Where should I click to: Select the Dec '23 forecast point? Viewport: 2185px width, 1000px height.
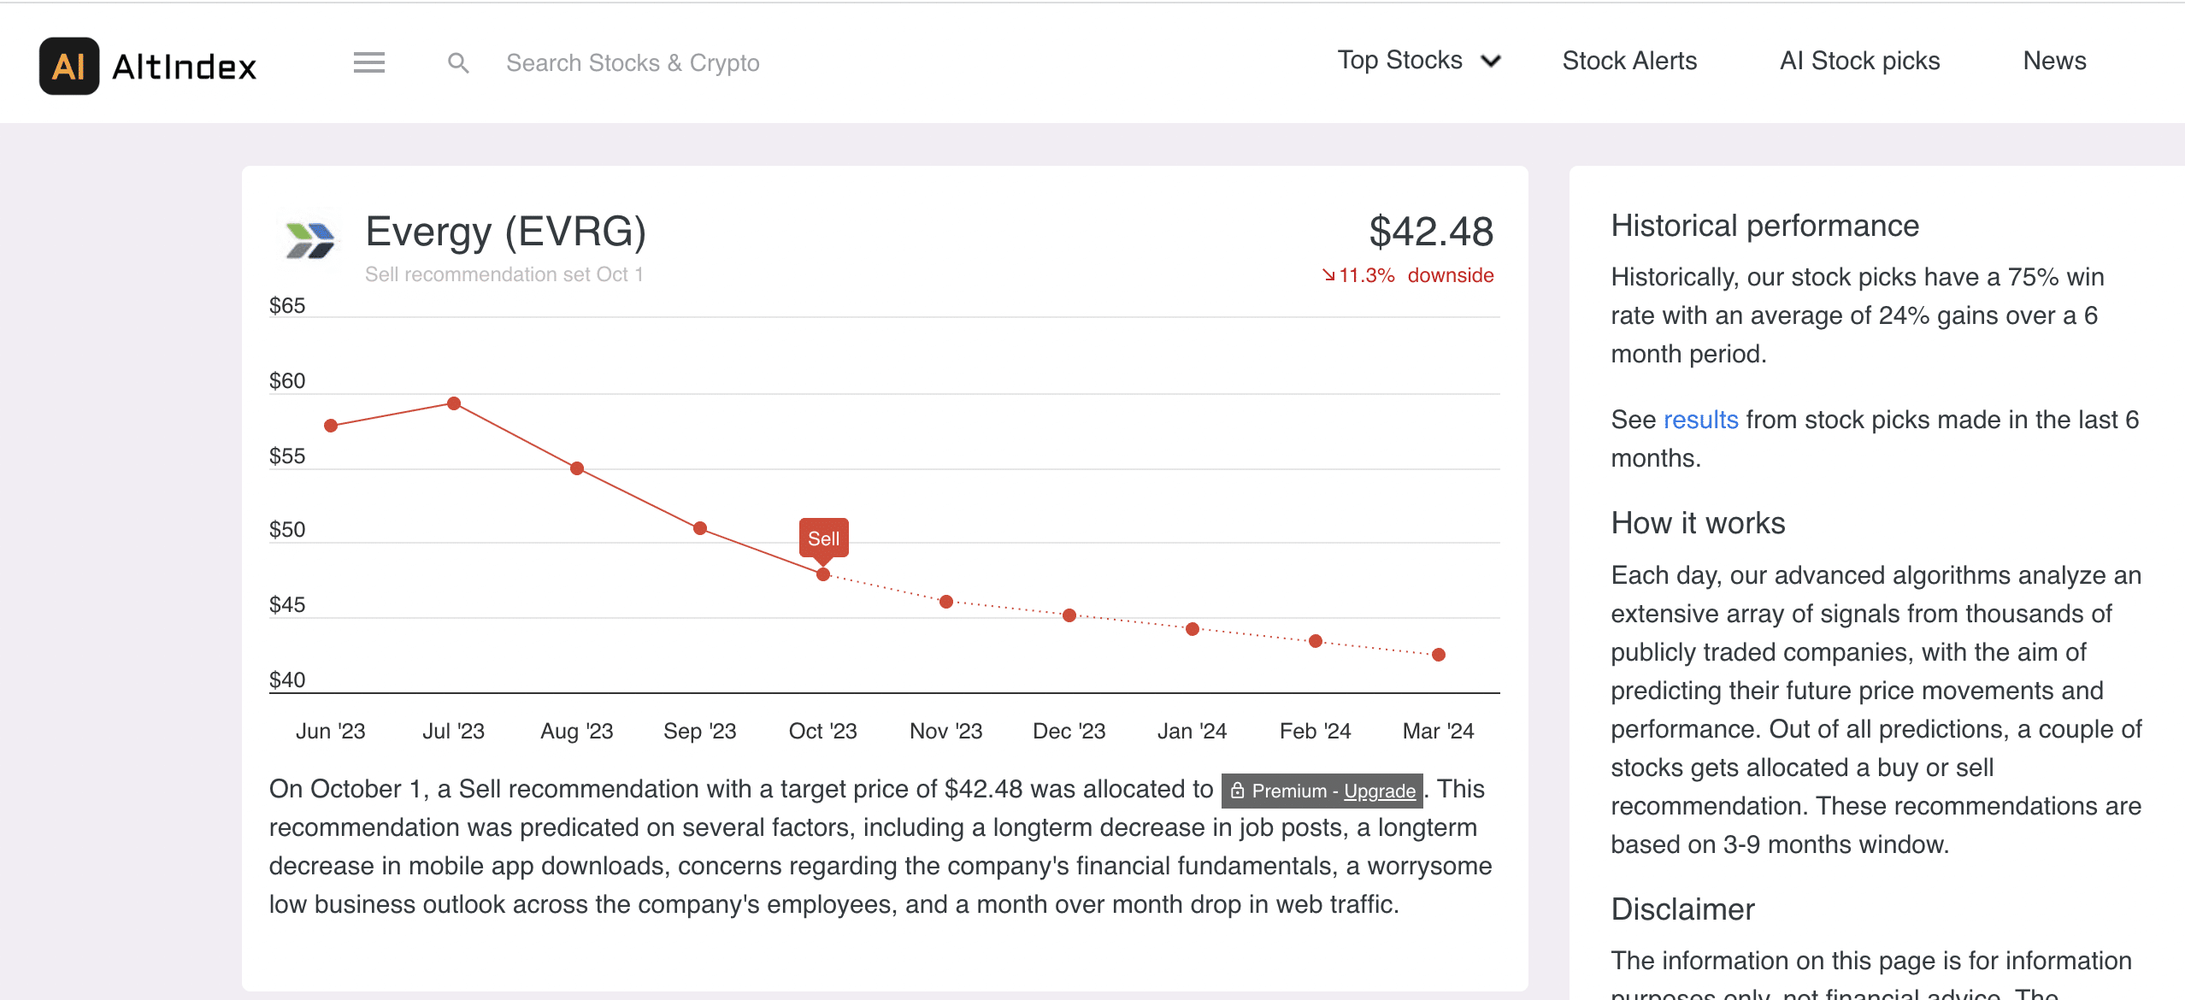tap(1069, 615)
